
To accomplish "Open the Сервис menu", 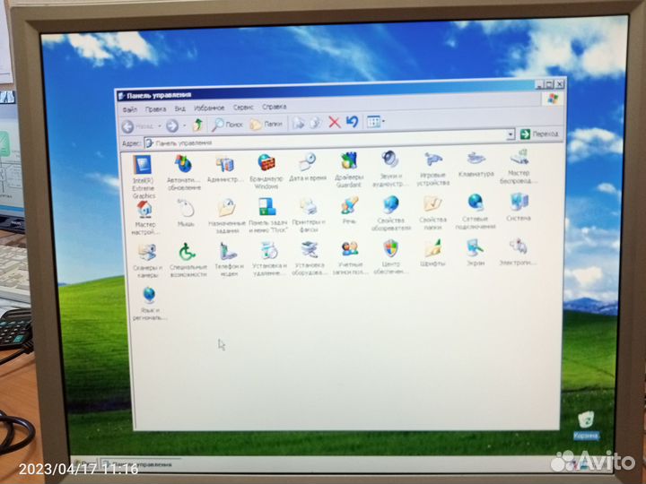I will [243, 107].
